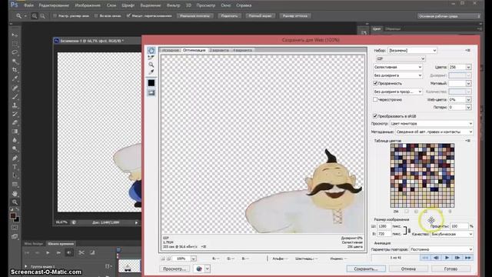Click the Сохранить button

[x=366, y=269]
